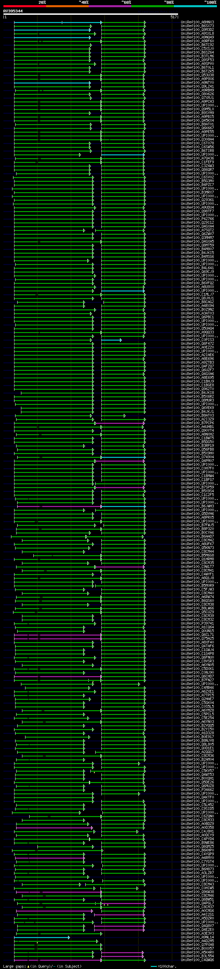Click the orange ~40% identity legend bar
This screenshot has width=220, height=969.
coord(67,6)
